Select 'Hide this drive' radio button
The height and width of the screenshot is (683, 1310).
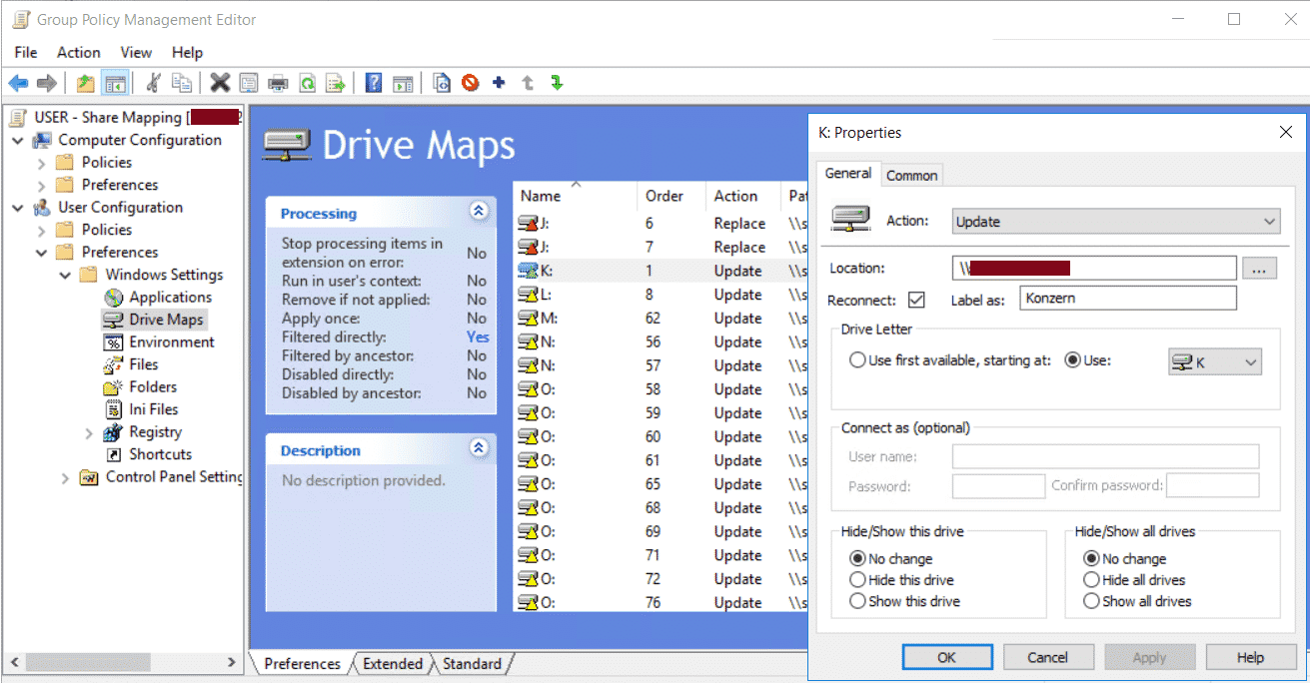tap(857, 580)
